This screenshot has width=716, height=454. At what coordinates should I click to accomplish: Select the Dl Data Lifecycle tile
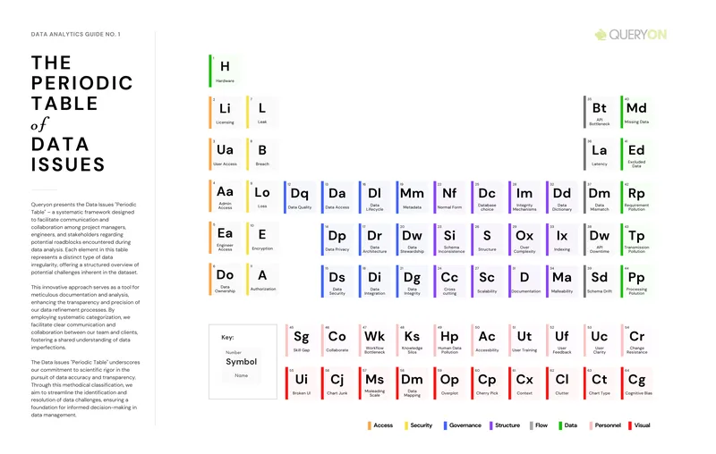pyautogui.click(x=375, y=198)
